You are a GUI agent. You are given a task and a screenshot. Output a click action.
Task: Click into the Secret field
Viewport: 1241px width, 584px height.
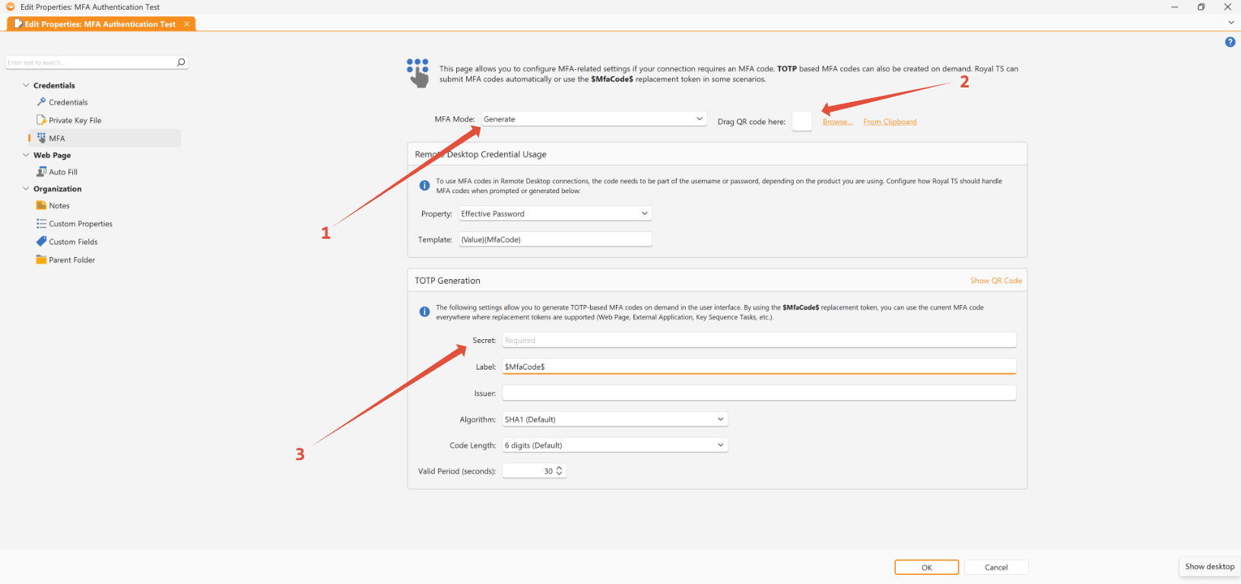tap(759, 340)
